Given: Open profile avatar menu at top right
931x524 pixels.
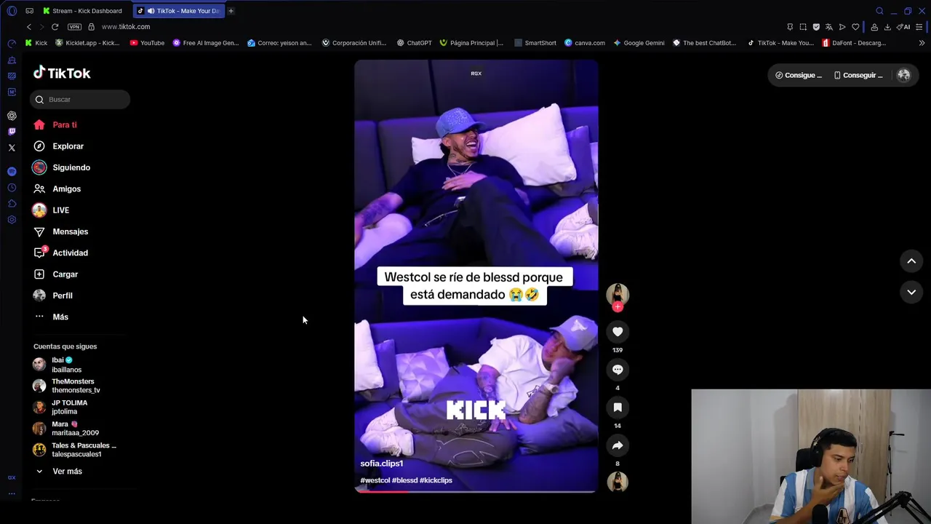Looking at the screenshot, I should click(x=904, y=75).
